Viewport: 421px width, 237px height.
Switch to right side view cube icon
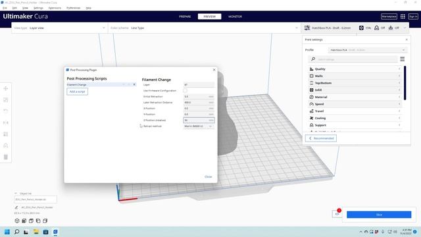point(45,221)
